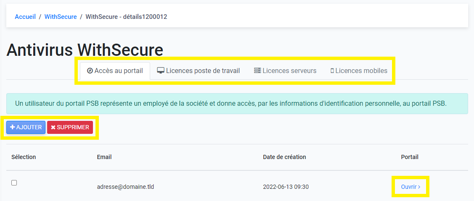Tick the checkbox for adresse@domaine.tld

point(14,183)
